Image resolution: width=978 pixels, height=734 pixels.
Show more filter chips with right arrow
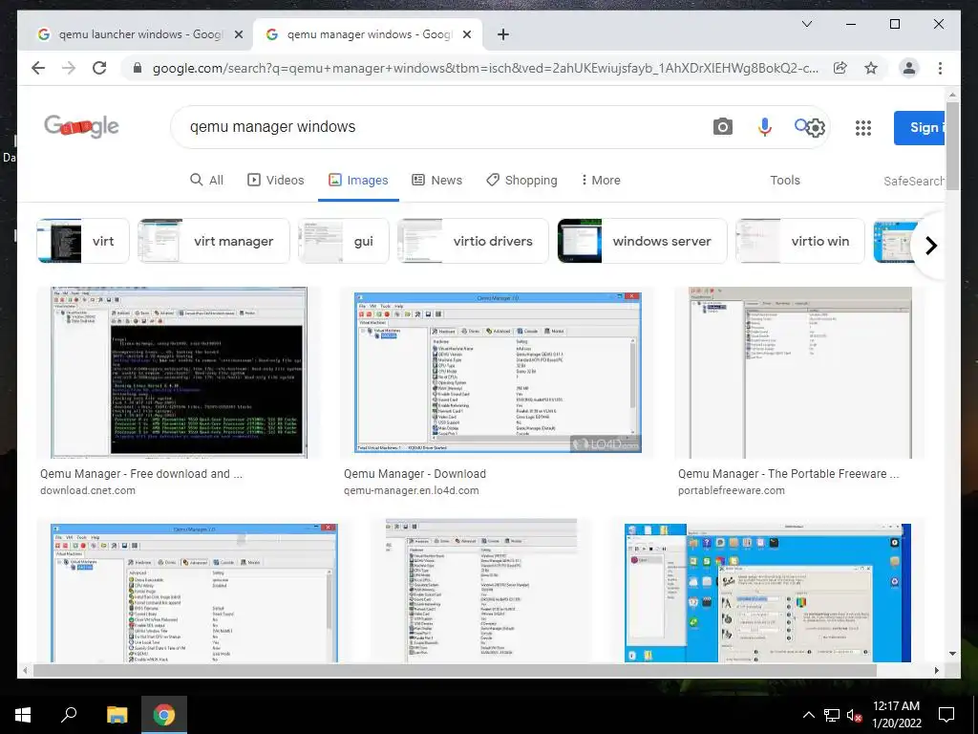[930, 246]
